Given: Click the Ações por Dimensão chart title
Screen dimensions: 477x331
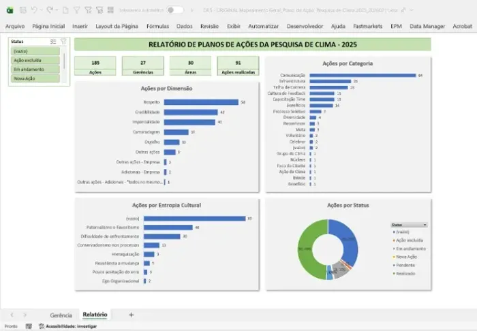Looking at the screenshot, I should tap(166, 89).
